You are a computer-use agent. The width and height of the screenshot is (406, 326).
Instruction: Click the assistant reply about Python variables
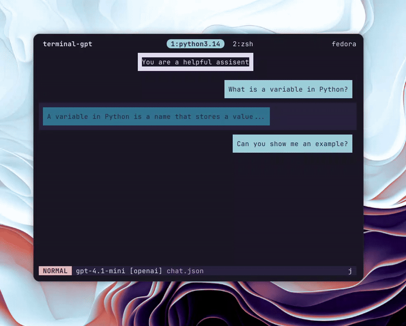click(x=156, y=116)
